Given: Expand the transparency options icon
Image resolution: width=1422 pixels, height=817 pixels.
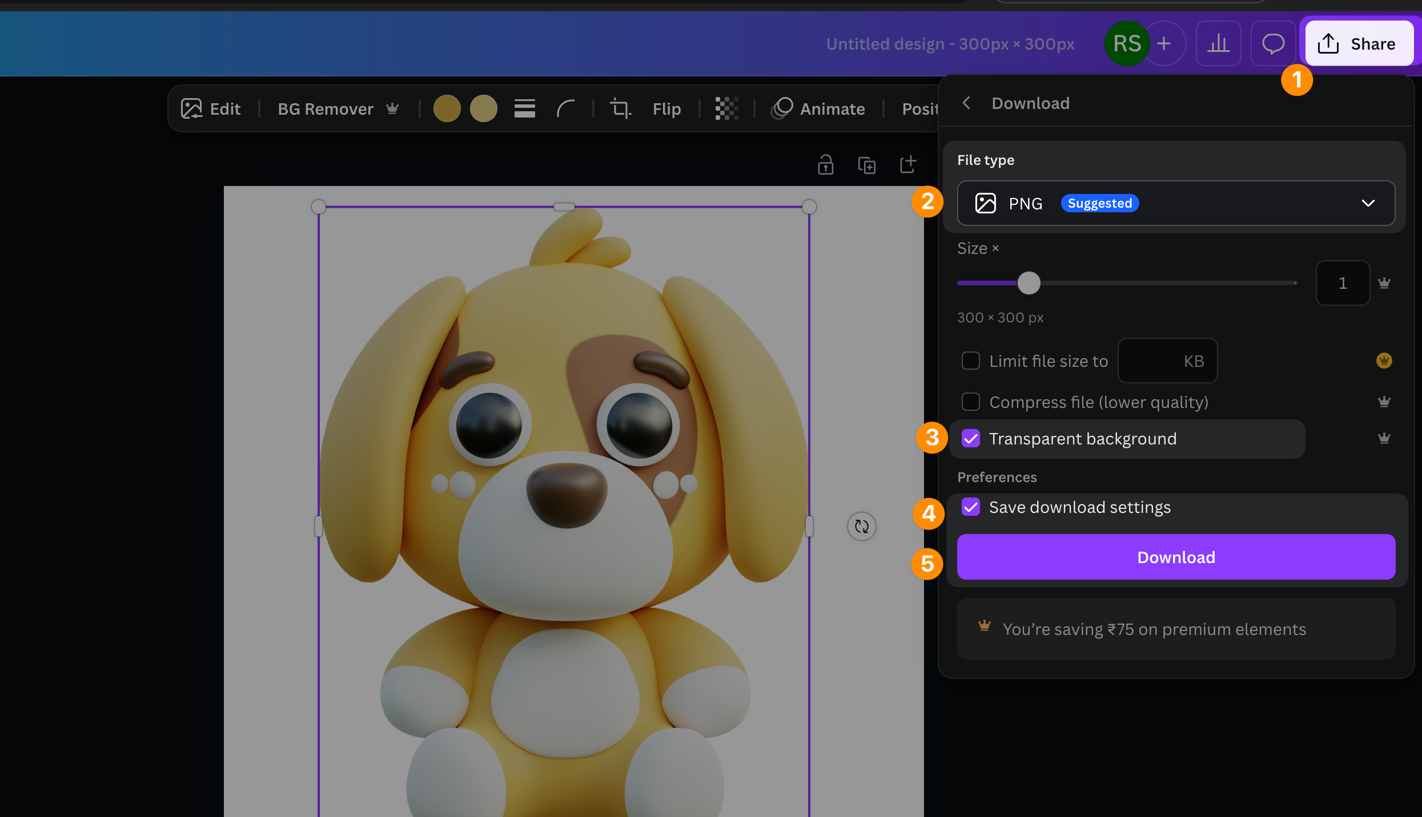Looking at the screenshot, I should 726,108.
